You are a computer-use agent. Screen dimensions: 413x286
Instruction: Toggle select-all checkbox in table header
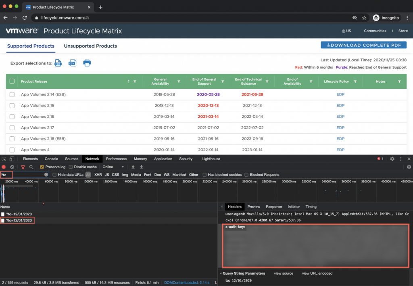(12, 81)
